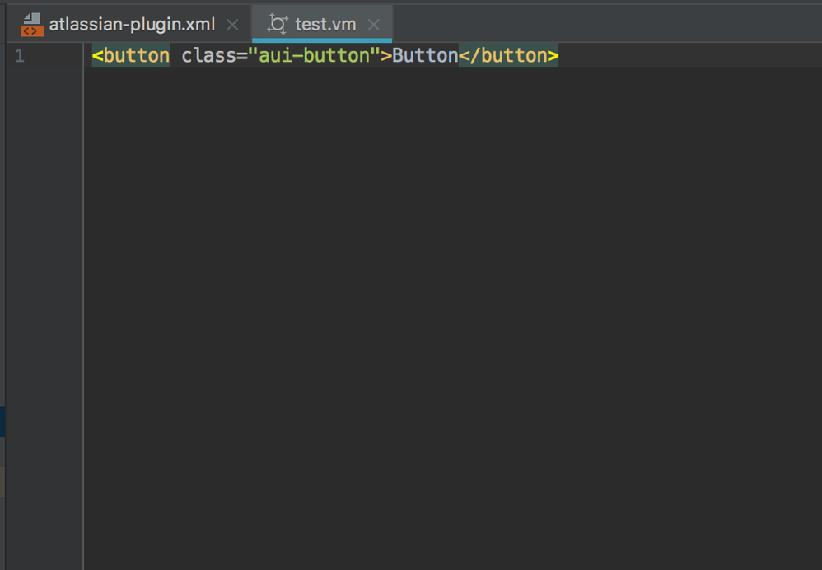The width and height of the screenshot is (822, 570).
Task: Click the dark blue stripe on the left edge
Action: (3, 420)
